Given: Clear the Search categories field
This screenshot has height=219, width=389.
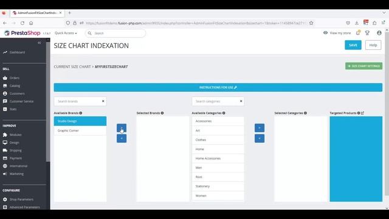Looking at the screenshot, I should point(241,101).
